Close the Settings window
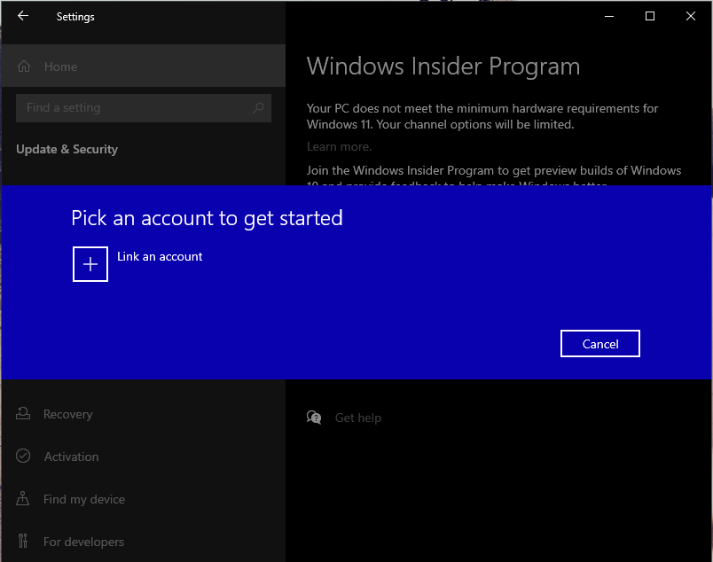 690,16
